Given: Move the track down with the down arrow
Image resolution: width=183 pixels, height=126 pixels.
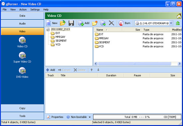Looking at the screenshot, I should [98, 70].
